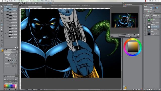161x91 pixels.
Task: Open the Filter menu
Action: click(43, 1)
